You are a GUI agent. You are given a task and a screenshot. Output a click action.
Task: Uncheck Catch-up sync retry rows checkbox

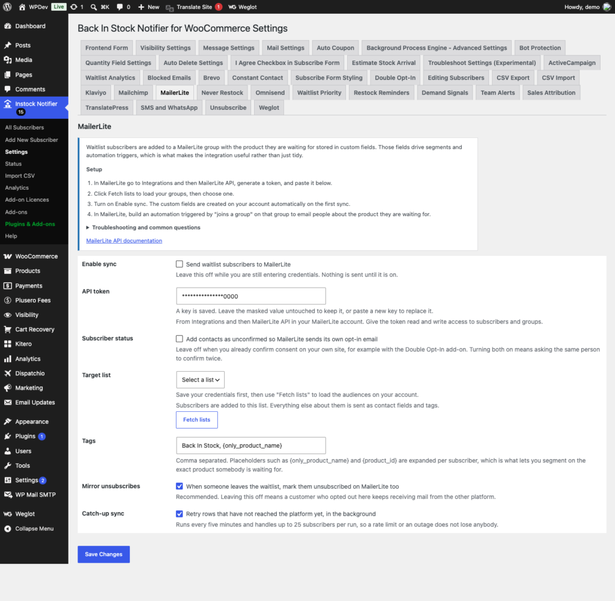(x=179, y=513)
